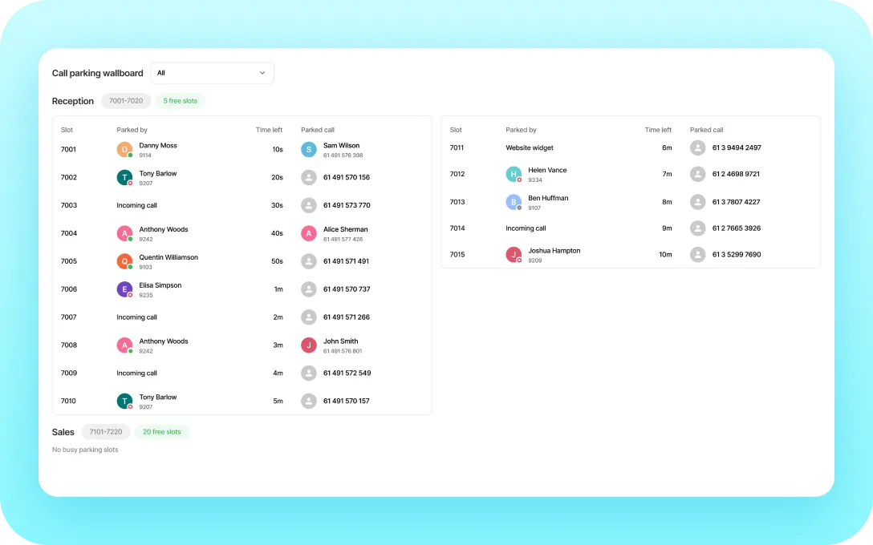The height and width of the screenshot is (545, 873).
Task: Click Ben Huffman's B avatar icon
Action: tap(514, 202)
